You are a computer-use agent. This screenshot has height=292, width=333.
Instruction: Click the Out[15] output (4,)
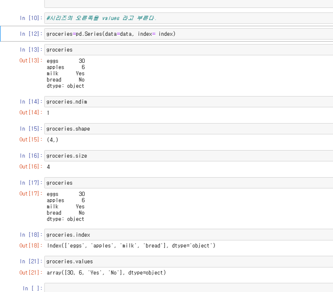pos(52,140)
